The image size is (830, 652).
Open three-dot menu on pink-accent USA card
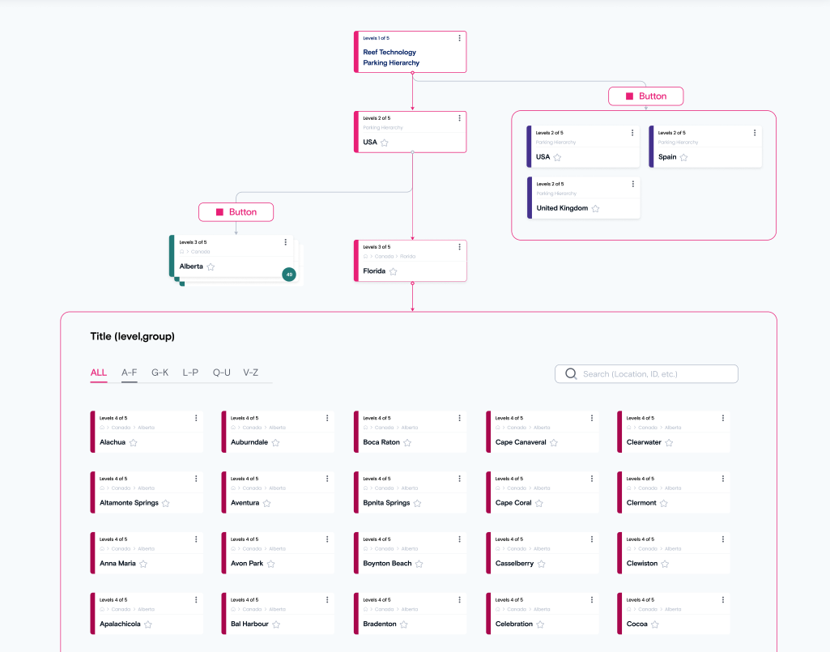[x=459, y=118]
